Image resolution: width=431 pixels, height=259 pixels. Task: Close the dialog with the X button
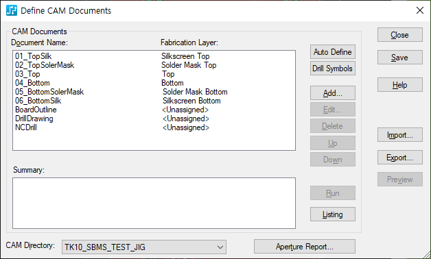pos(420,10)
